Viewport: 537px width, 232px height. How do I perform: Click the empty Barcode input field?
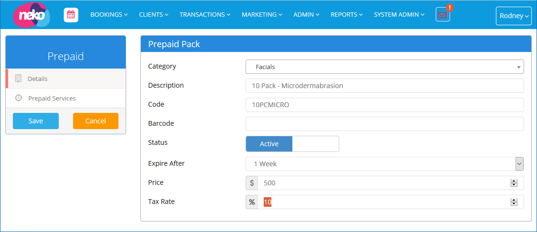tap(384, 124)
